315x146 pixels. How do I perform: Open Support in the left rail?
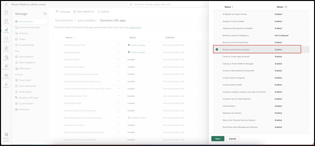[6, 85]
